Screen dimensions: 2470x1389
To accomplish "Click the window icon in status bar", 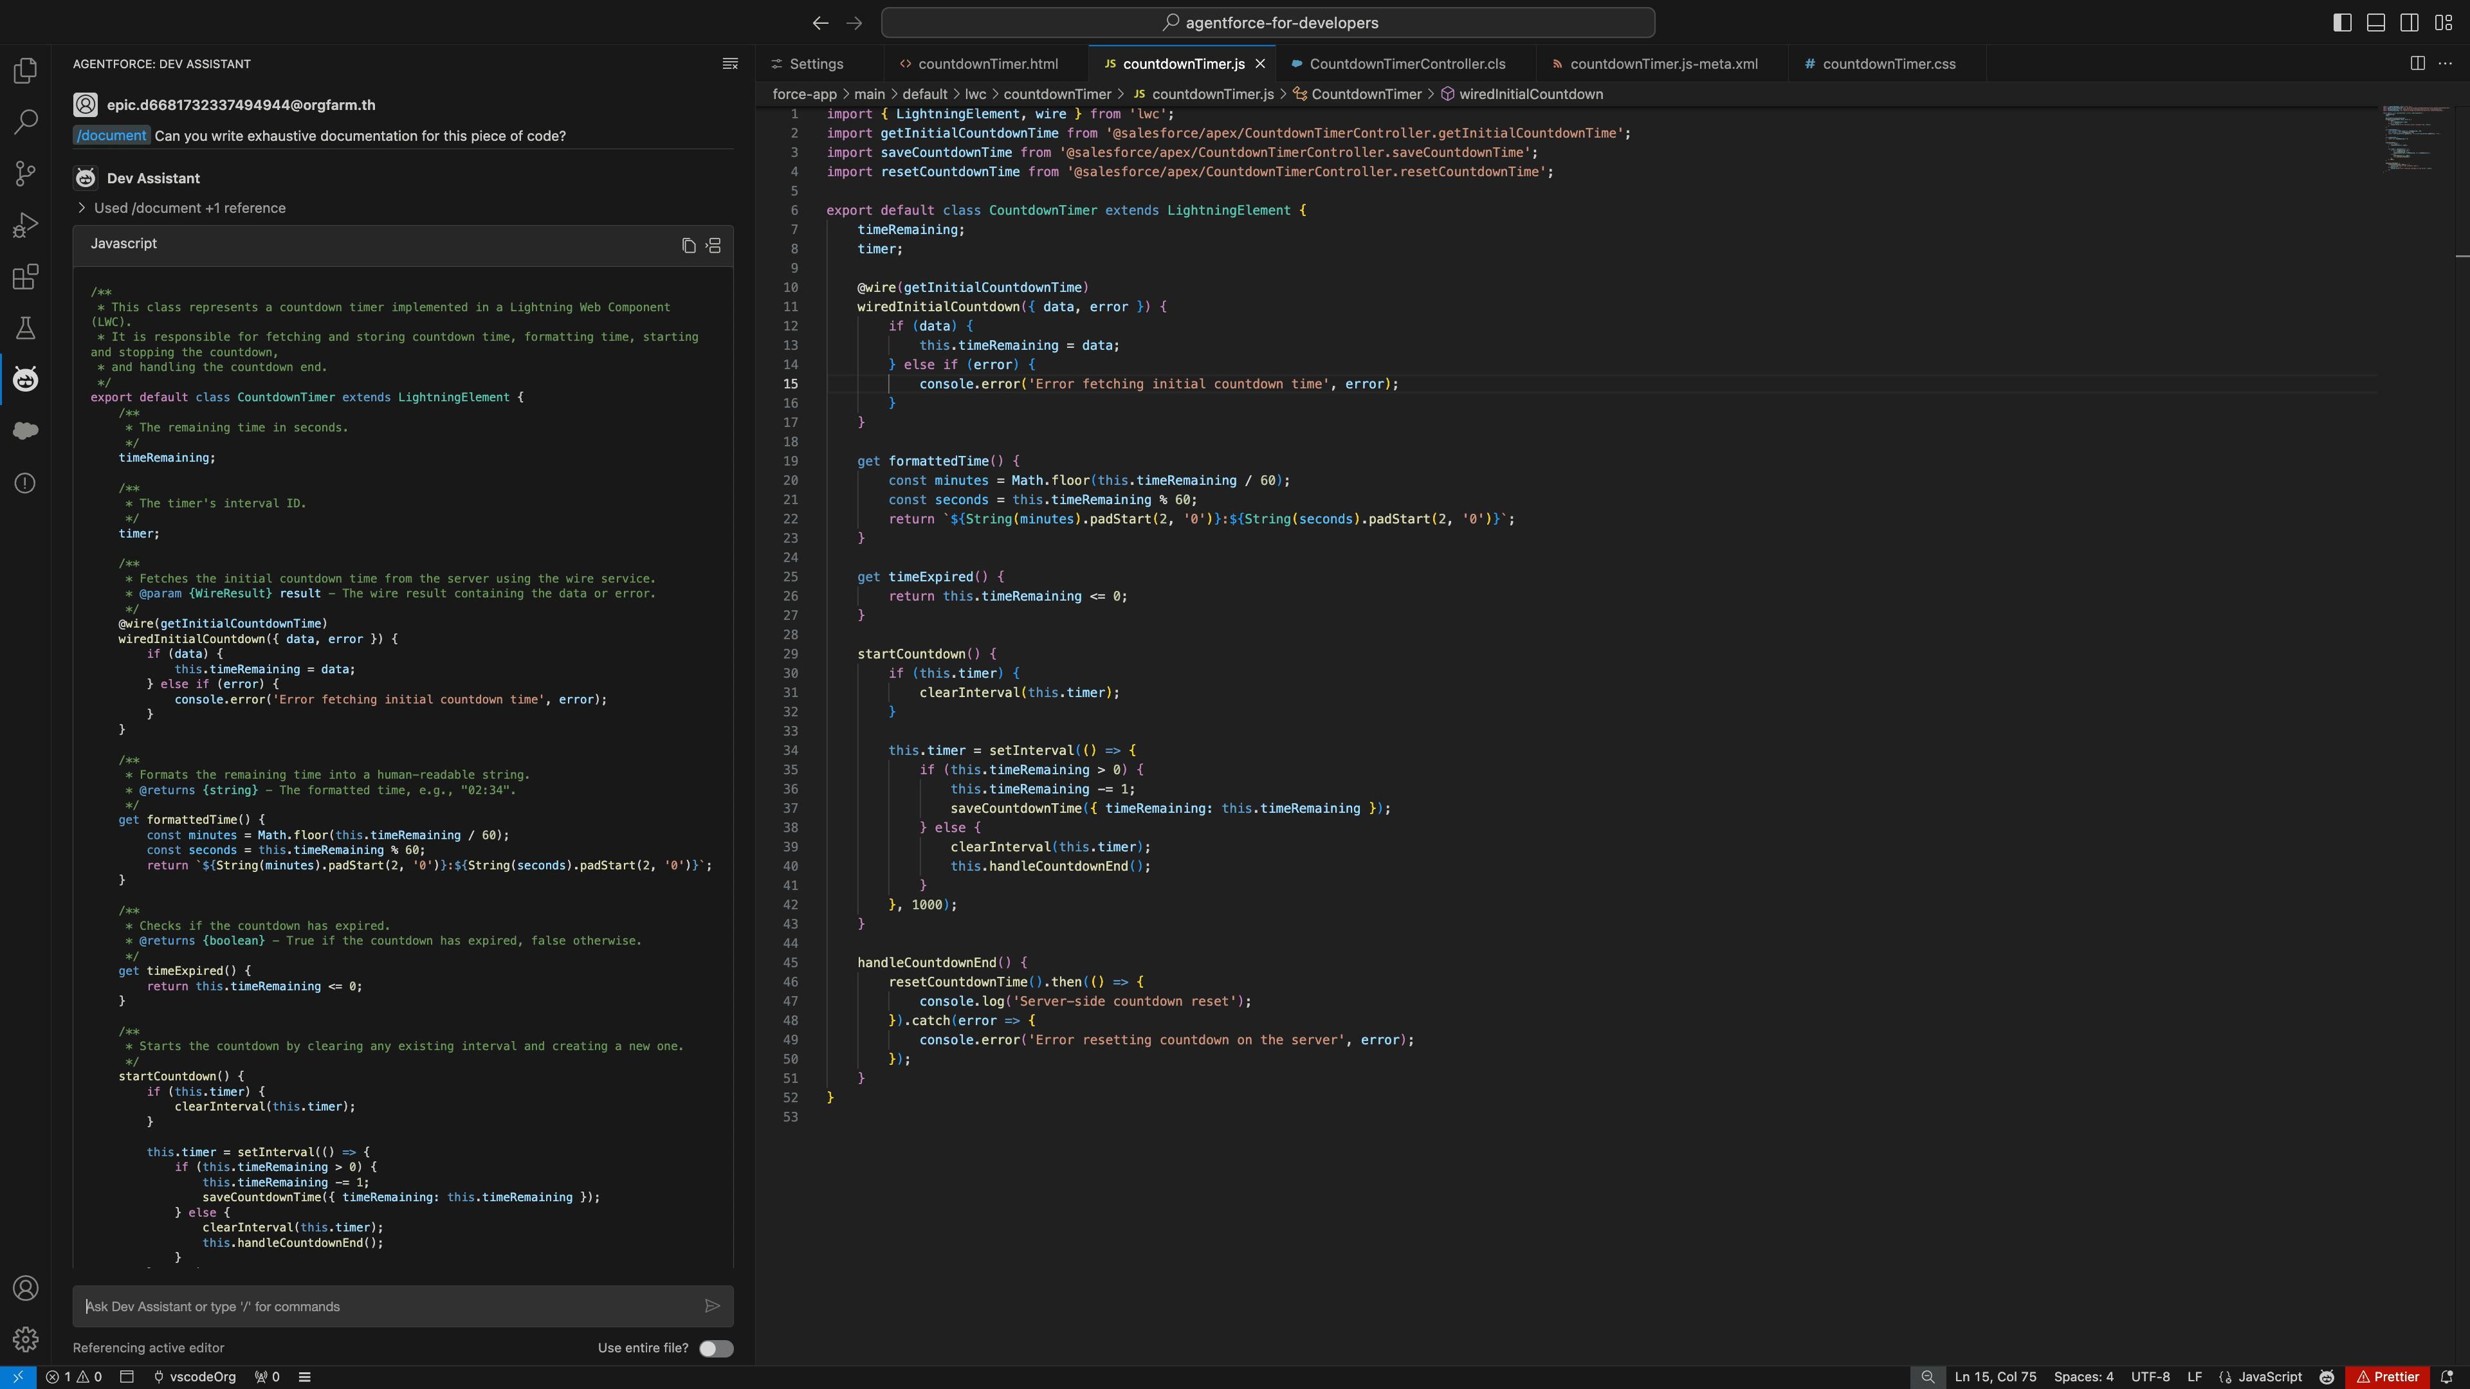I will [x=127, y=1377].
